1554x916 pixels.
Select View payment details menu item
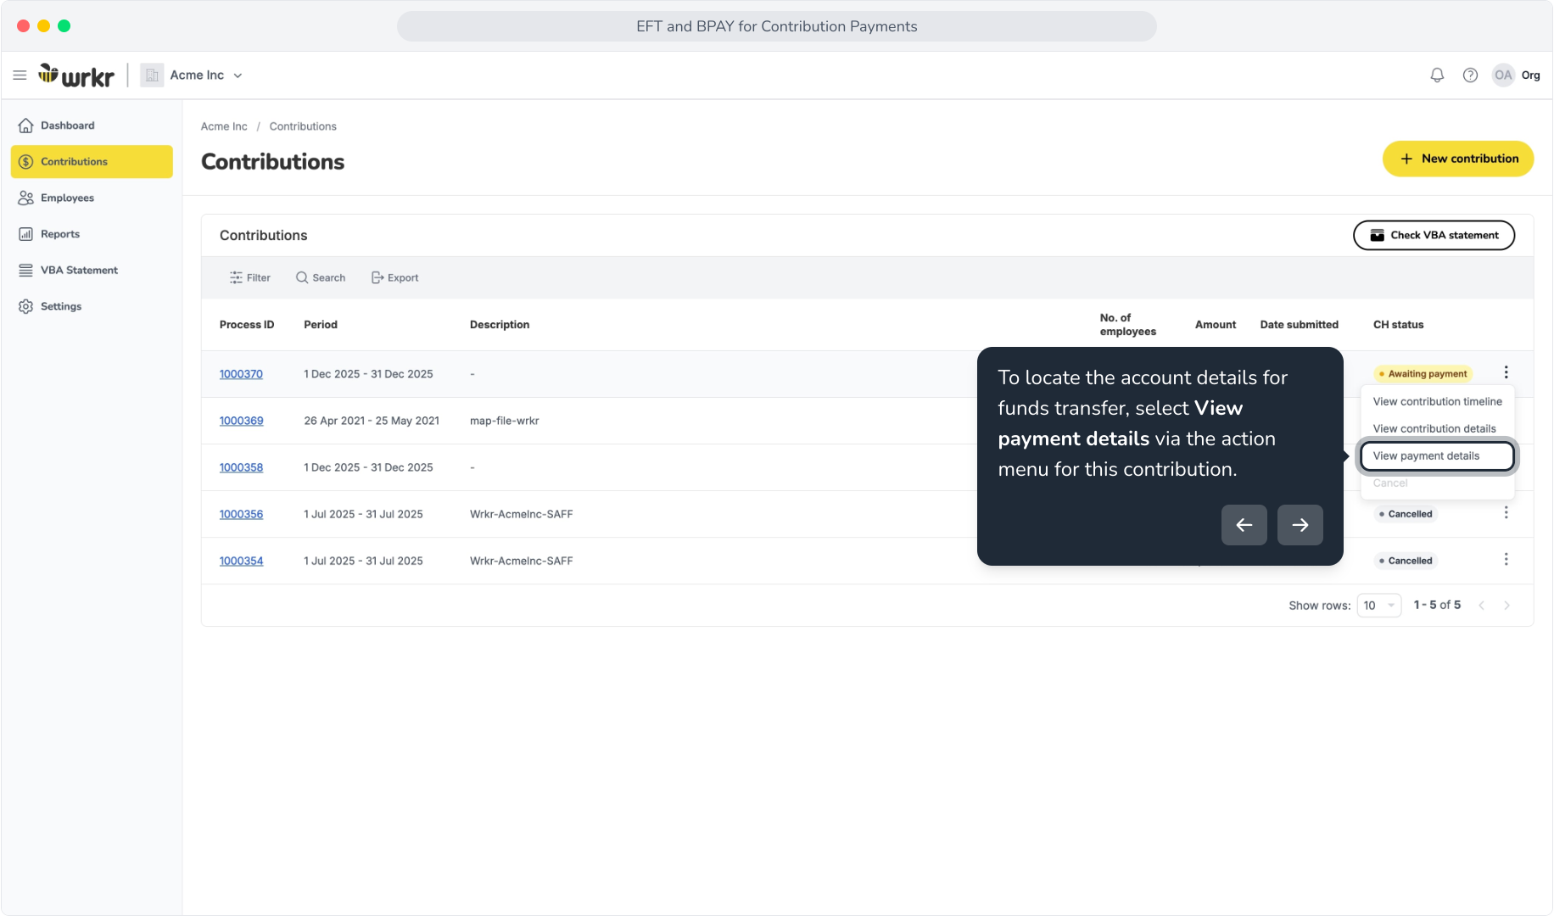click(x=1437, y=456)
